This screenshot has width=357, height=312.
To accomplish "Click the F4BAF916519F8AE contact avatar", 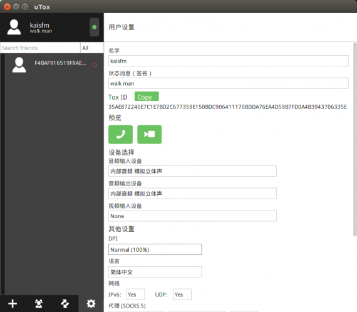I will coord(19,65).
